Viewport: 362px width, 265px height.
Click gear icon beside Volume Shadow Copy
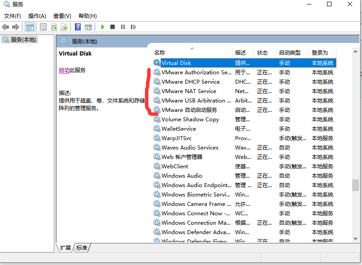[x=157, y=119]
